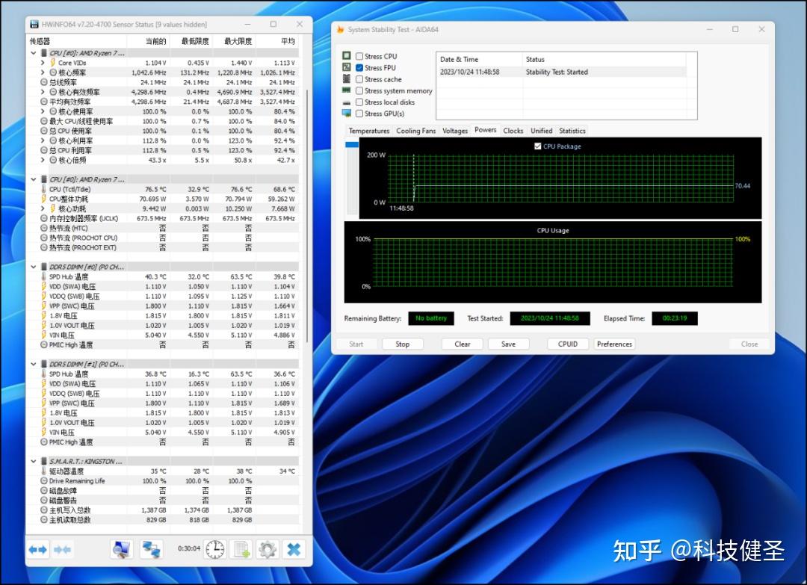Click HWiNFO64 app icon in title bar
This screenshot has width=807, height=585.
34,24
